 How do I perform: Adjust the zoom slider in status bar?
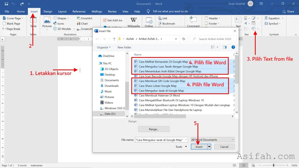tap(274, 165)
